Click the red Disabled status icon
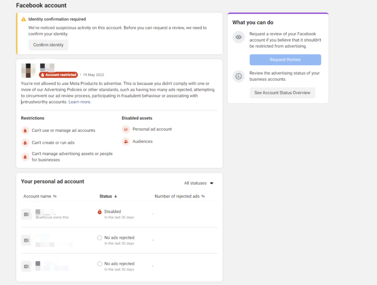Image resolution: width=377 pixels, height=285 pixels. 99,212
